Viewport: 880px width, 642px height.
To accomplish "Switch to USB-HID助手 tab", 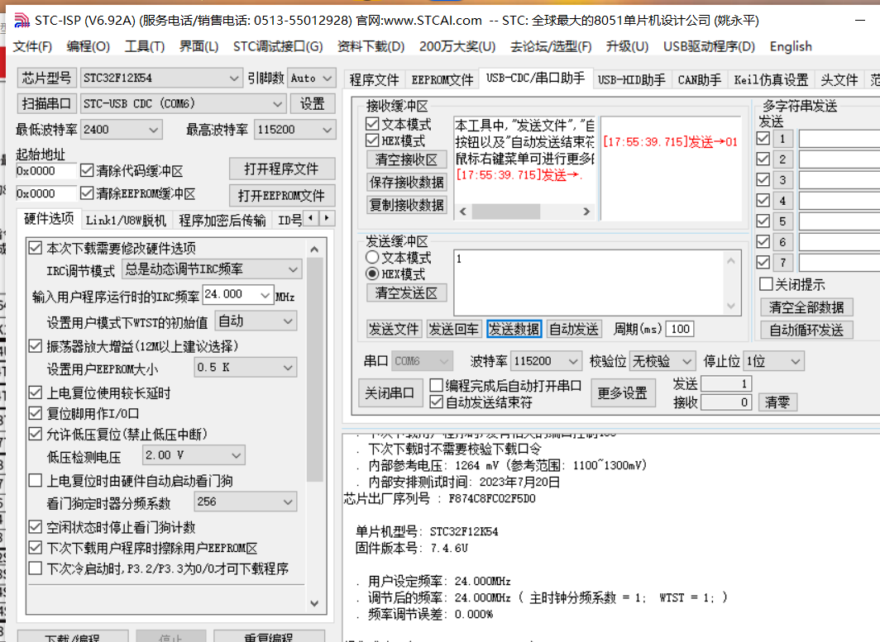I will [631, 80].
